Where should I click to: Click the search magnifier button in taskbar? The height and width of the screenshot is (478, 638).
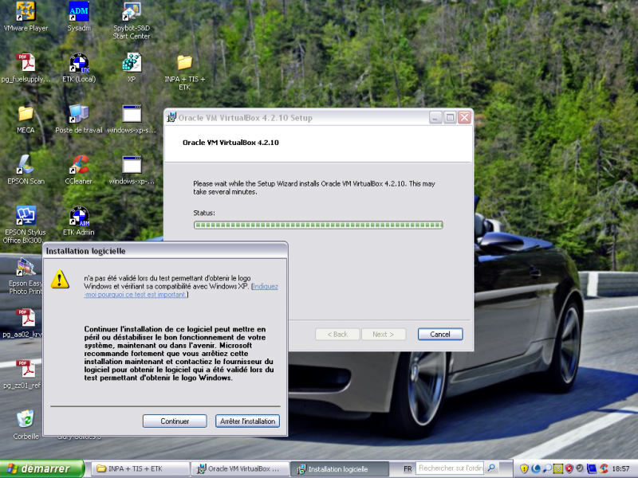point(491,468)
